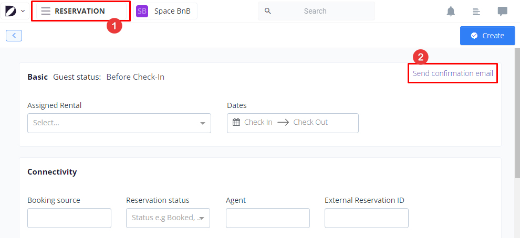Focus the Agent input field

coord(268,218)
